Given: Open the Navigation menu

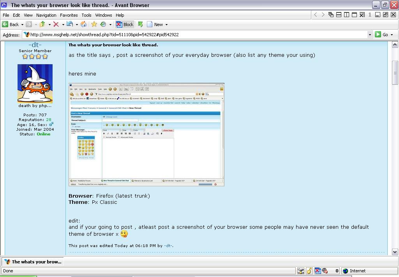Looking at the screenshot, I should click(x=46, y=15).
